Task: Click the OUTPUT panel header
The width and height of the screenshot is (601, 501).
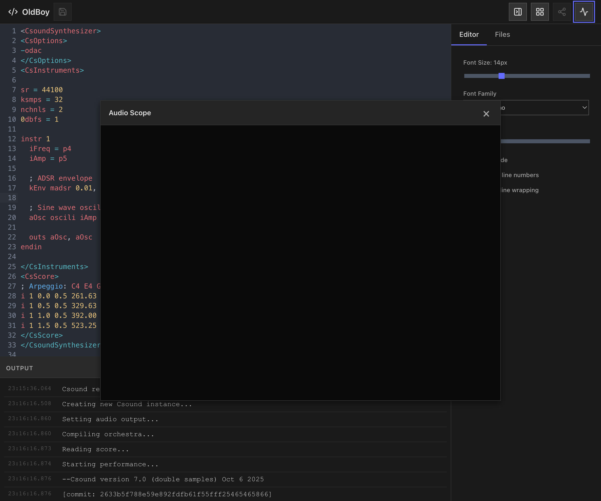Action: [20, 368]
